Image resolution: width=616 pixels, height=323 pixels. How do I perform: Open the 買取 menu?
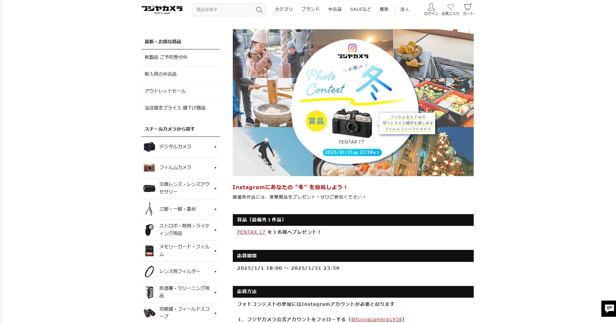pos(384,9)
